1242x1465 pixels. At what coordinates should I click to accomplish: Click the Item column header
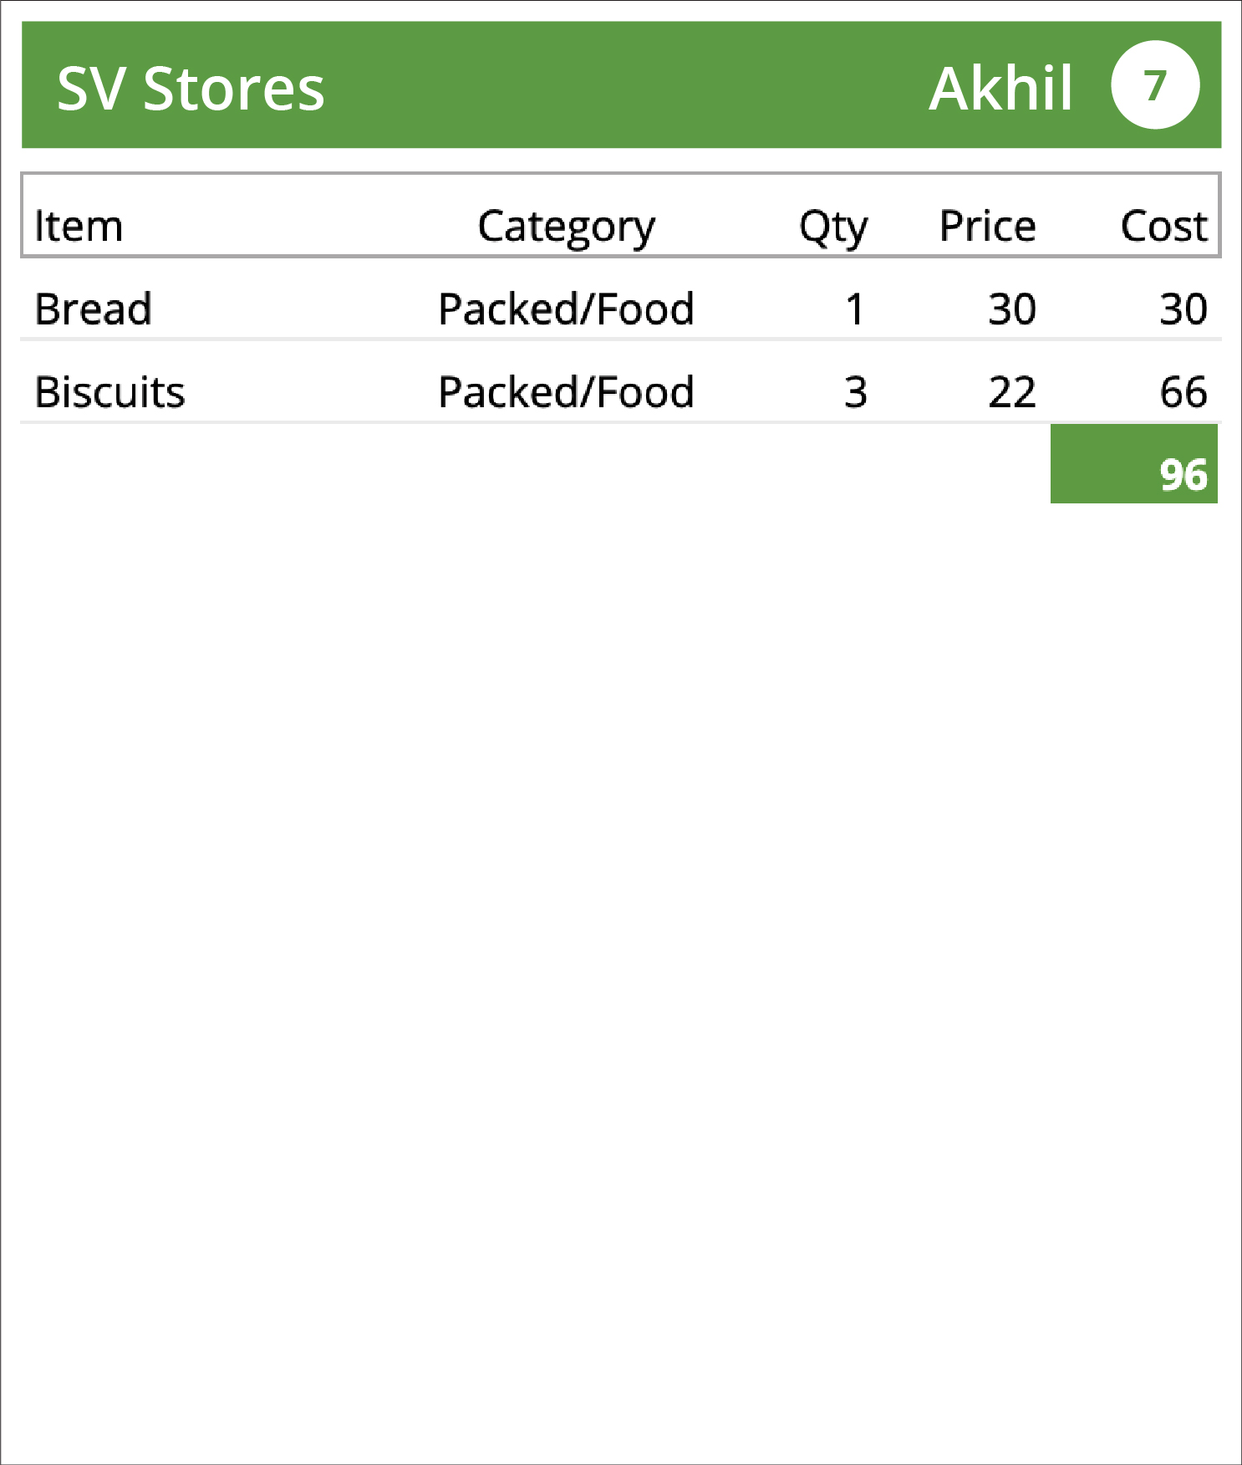pos(79,226)
